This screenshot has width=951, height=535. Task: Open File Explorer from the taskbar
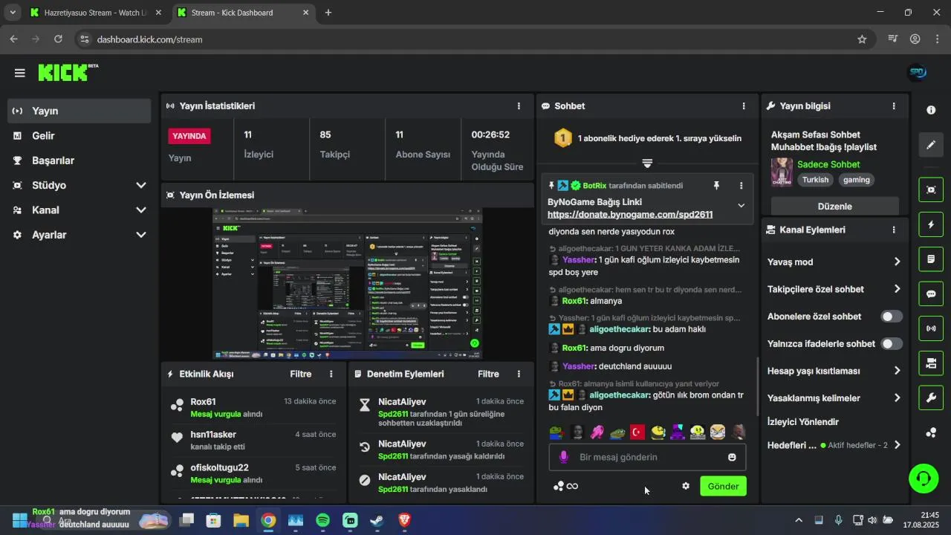coord(241,521)
